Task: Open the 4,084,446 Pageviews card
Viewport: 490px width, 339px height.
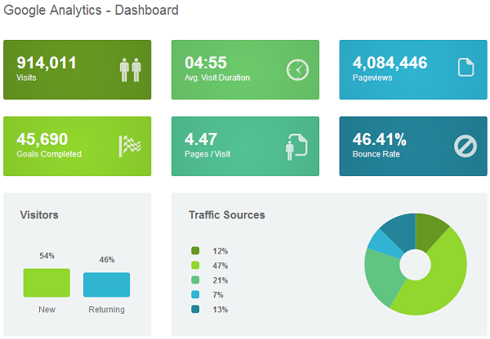Action: point(413,70)
